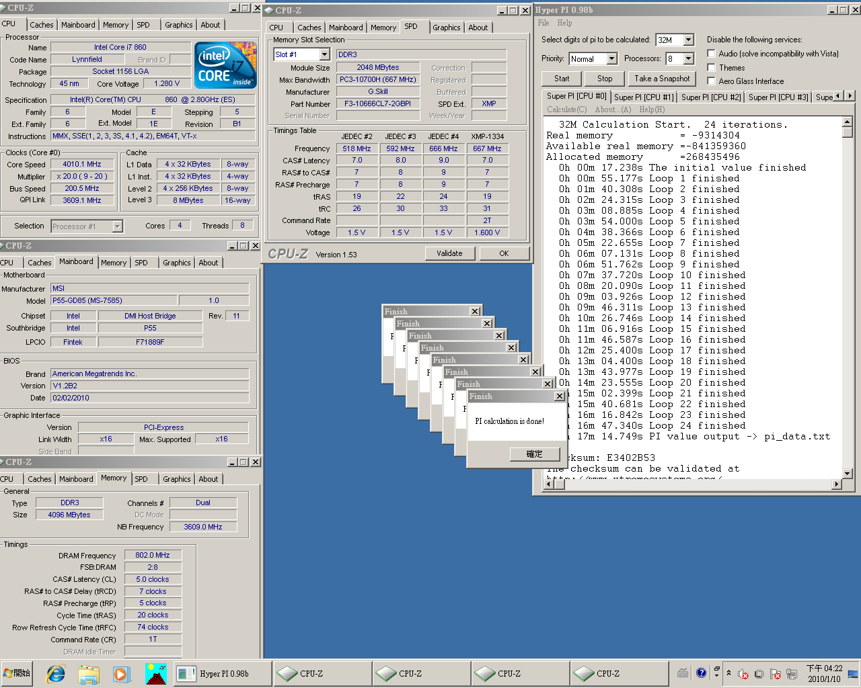The width and height of the screenshot is (861, 688).
Task: Click Take a Snapshot button
Action: [663, 79]
